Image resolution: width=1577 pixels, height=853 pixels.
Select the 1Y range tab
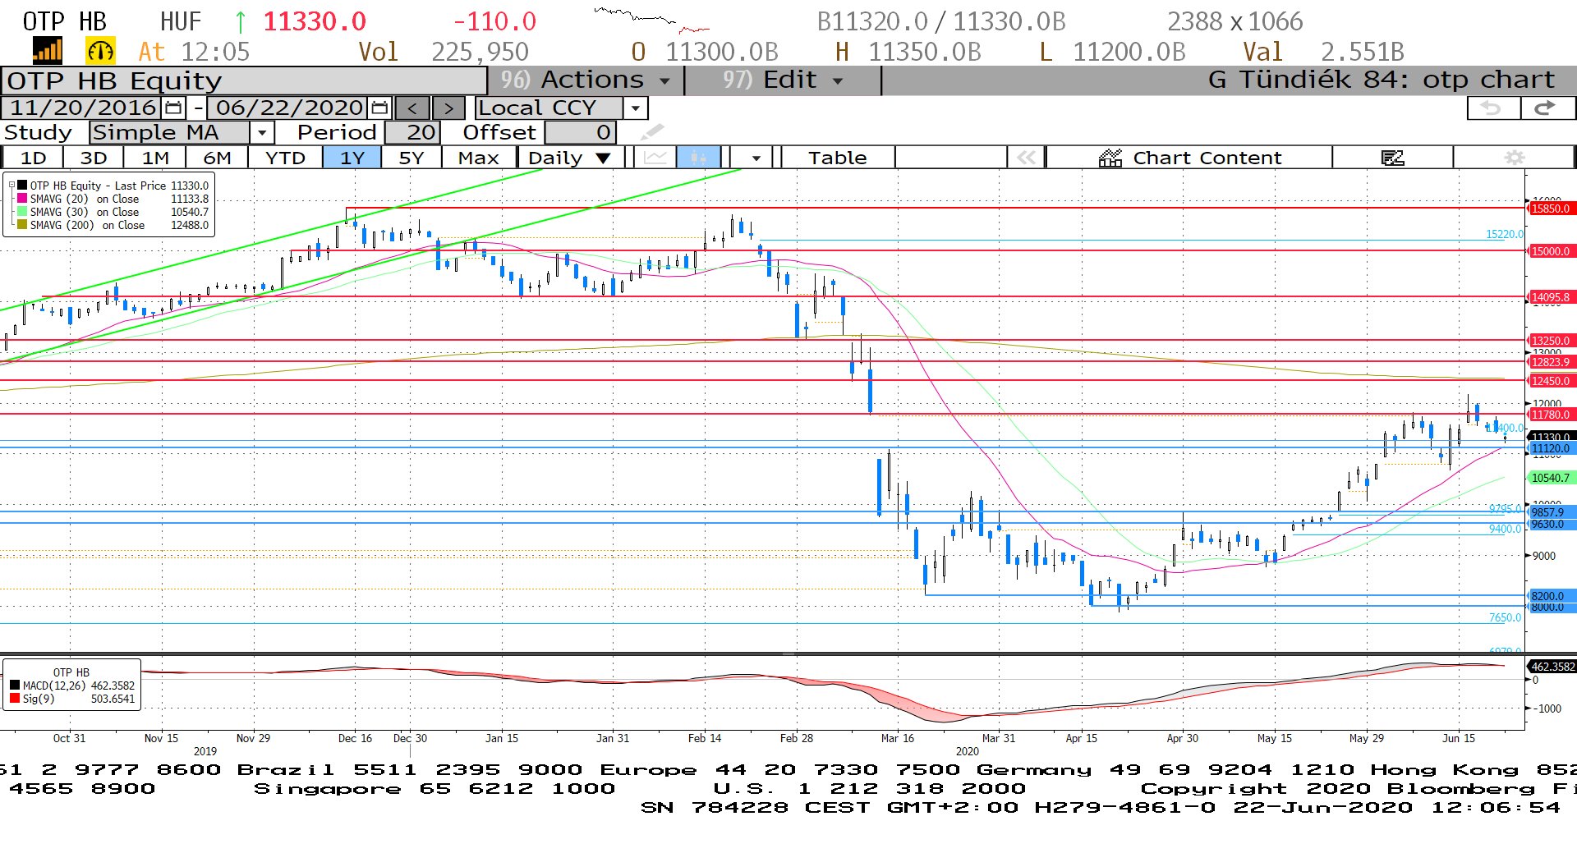(x=352, y=158)
